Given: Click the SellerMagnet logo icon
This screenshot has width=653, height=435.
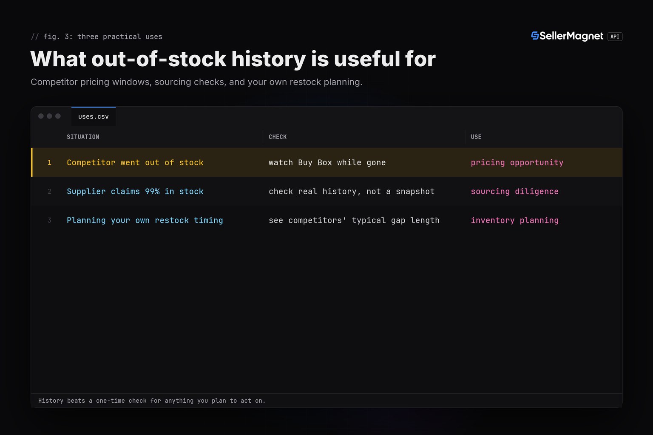Looking at the screenshot, I should click(535, 36).
